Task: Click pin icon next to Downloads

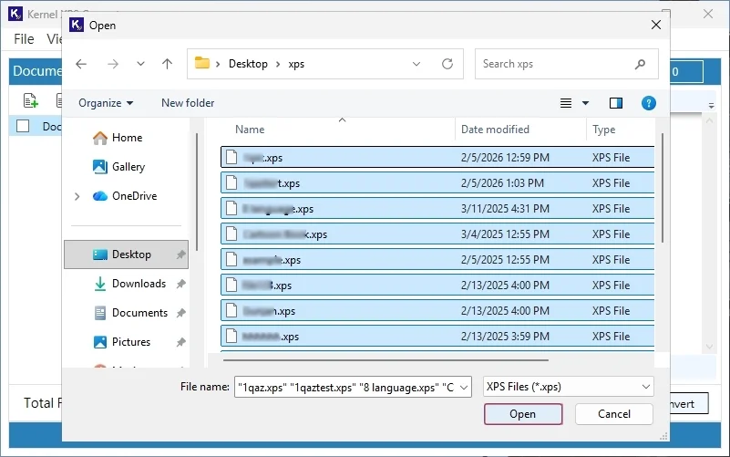Action: coord(180,284)
